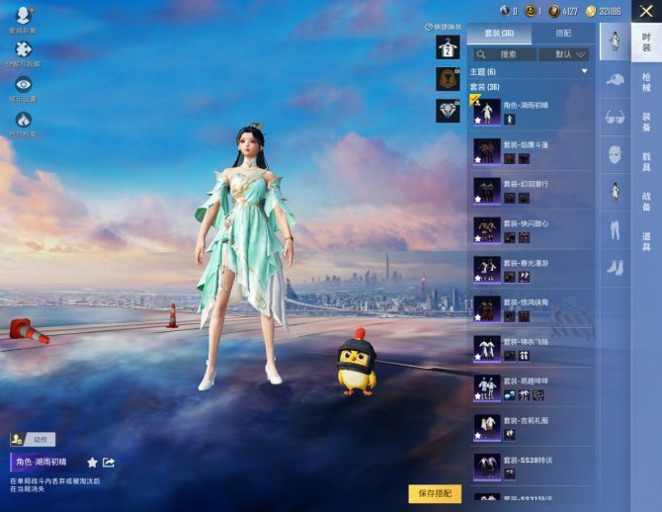The height and width of the screenshot is (512, 662).
Task: Select the pants category icon
Action: point(615,230)
